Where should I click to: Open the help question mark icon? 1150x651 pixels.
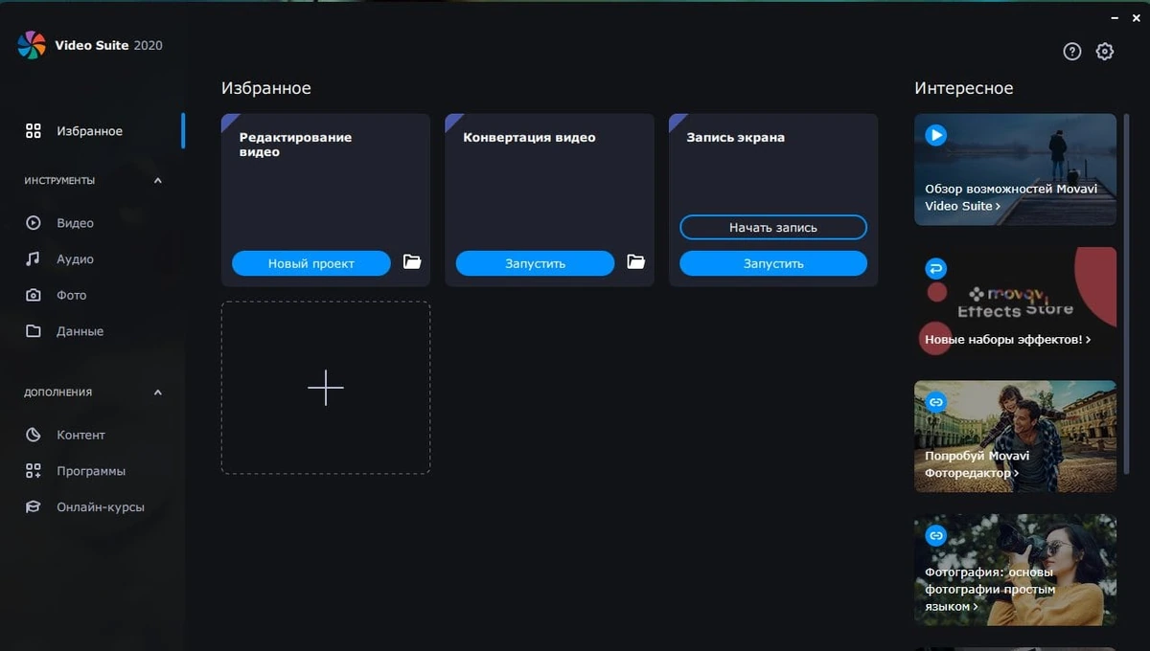coord(1072,52)
